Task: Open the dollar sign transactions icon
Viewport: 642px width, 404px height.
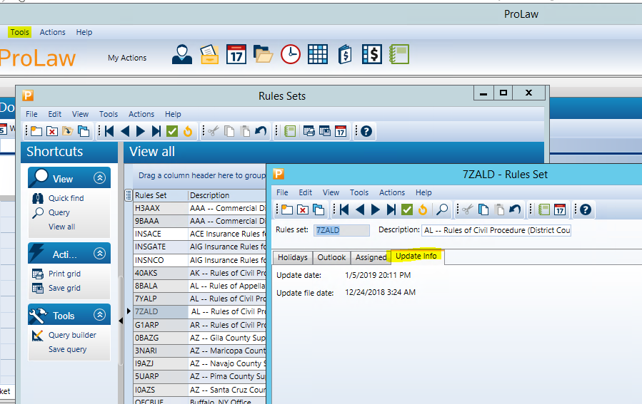Action: (372, 54)
